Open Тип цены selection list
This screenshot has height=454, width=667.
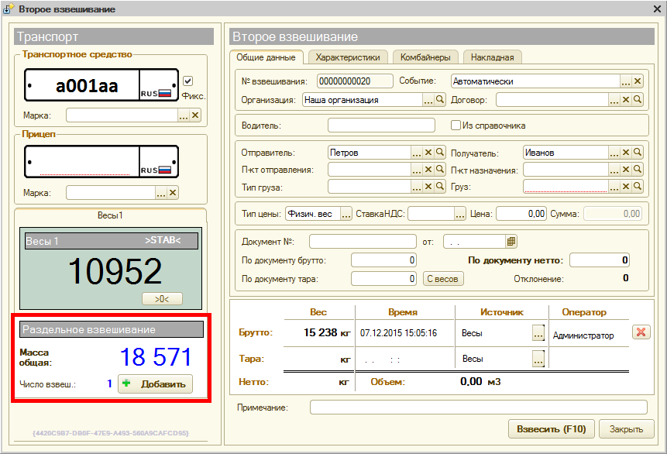coord(346,213)
